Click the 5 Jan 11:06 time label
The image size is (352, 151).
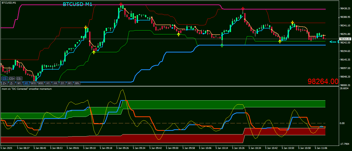(321, 148)
